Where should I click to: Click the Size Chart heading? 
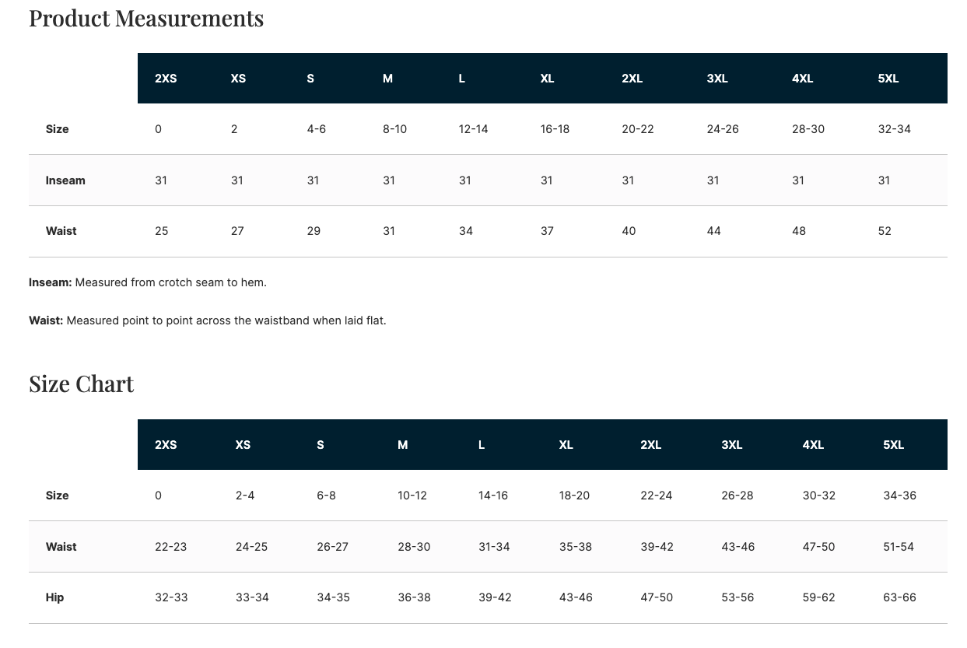(82, 384)
